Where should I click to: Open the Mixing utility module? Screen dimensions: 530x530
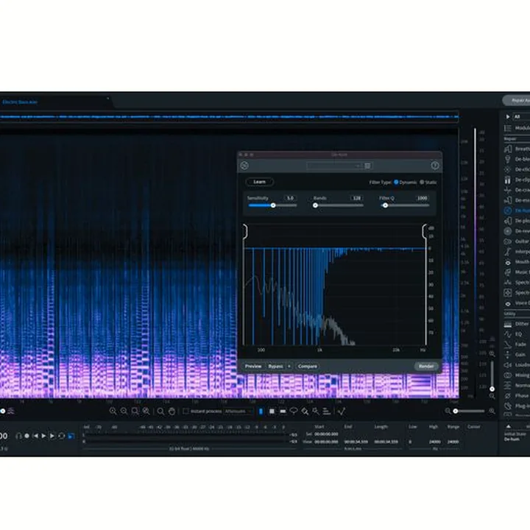517,375
